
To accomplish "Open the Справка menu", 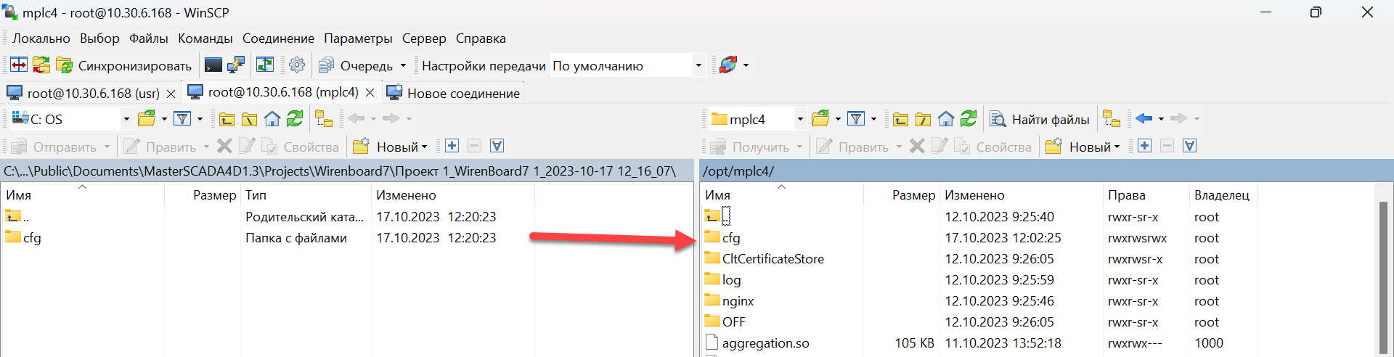I will (481, 38).
